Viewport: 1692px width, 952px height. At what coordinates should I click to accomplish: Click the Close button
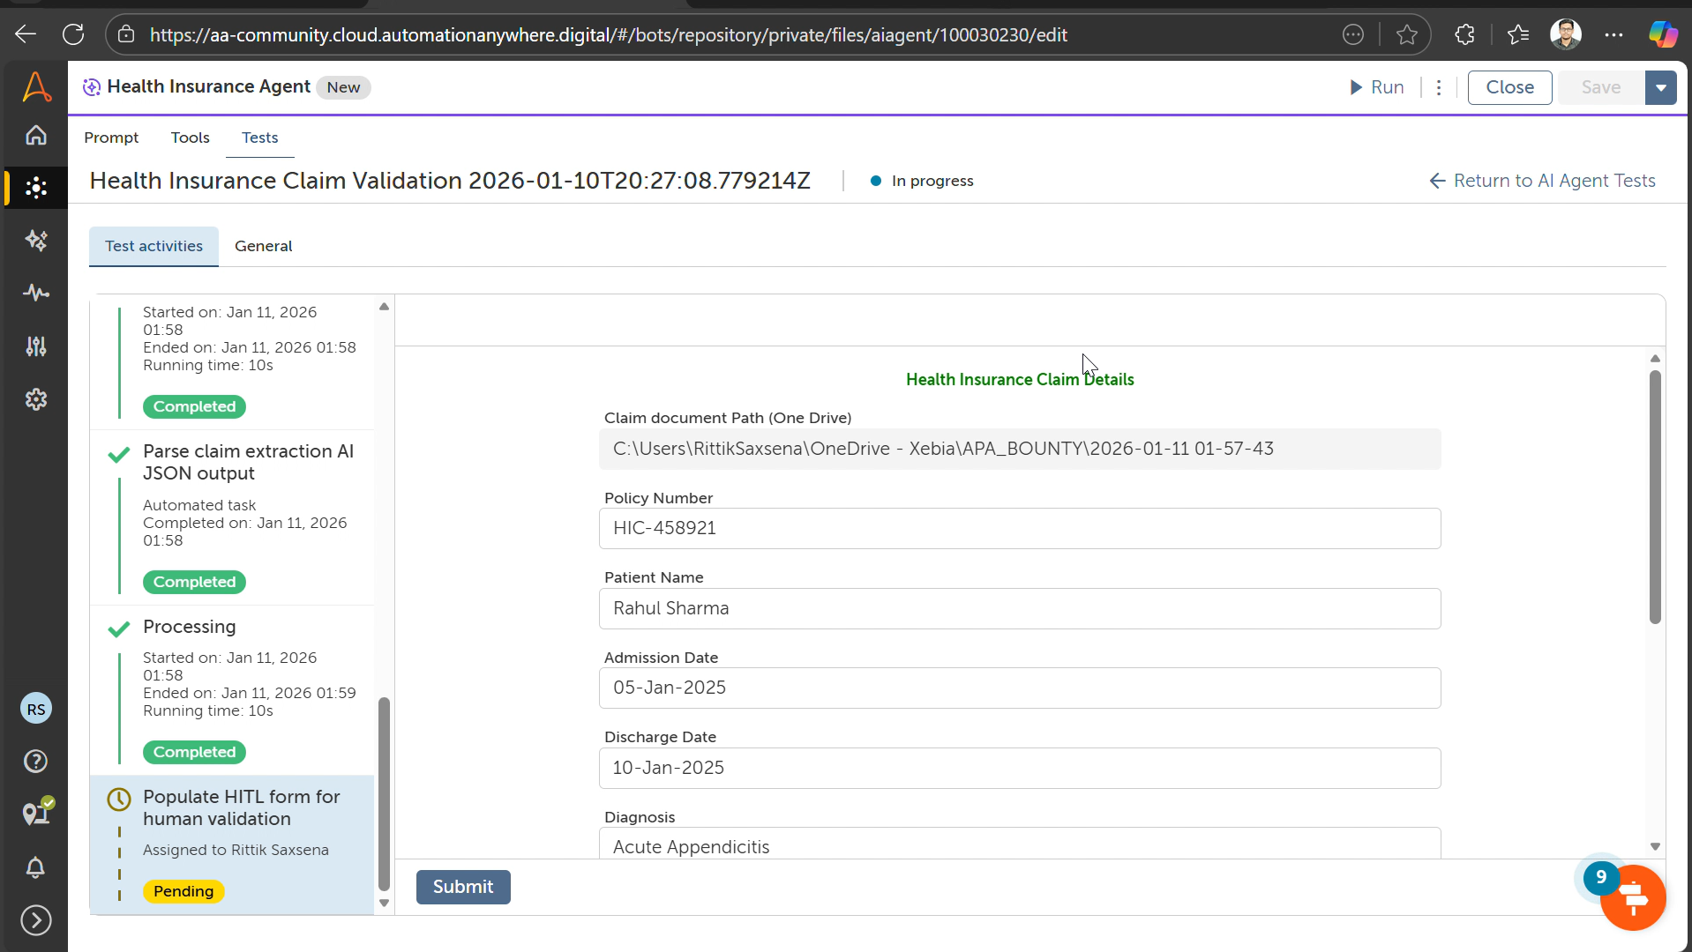click(x=1509, y=87)
